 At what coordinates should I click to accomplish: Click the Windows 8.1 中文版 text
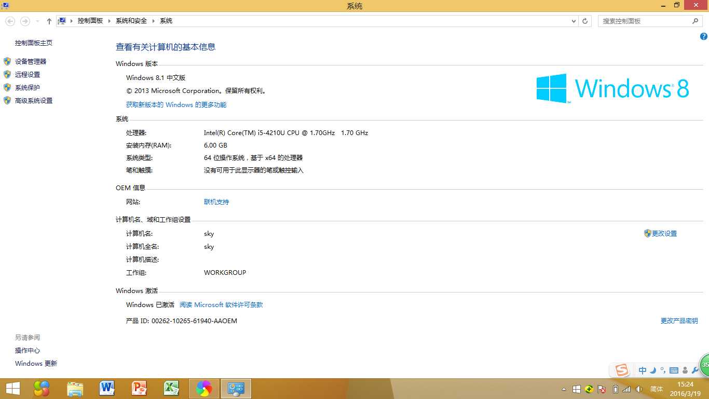pos(156,78)
